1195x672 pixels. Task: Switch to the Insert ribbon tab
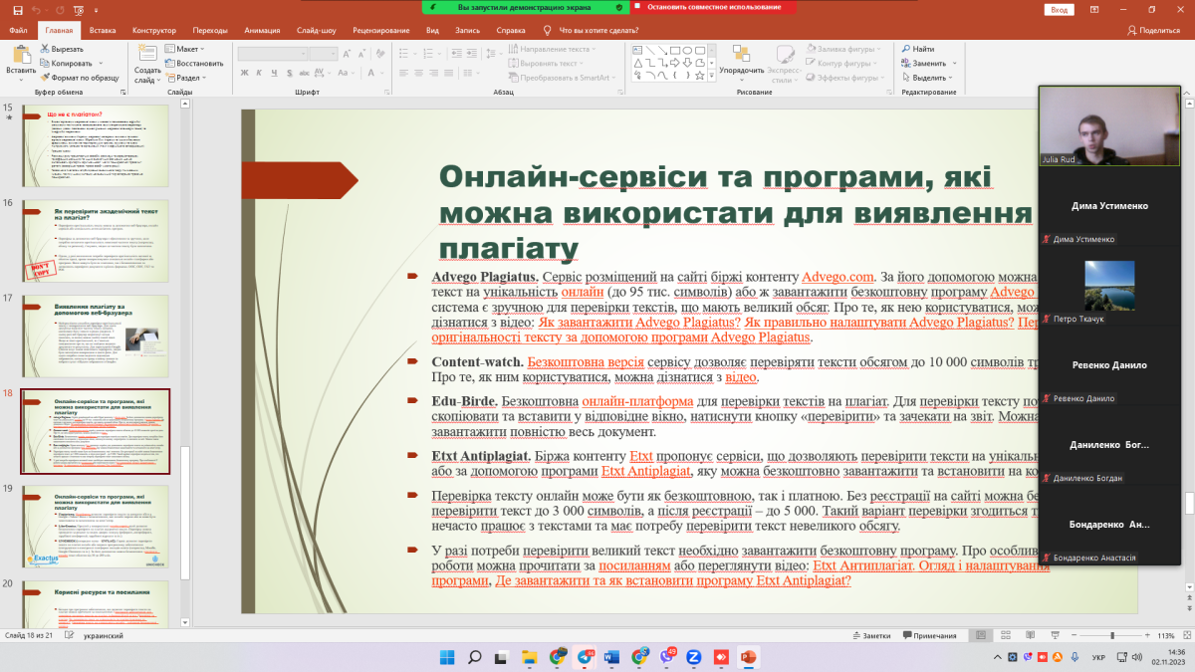pos(103,31)
